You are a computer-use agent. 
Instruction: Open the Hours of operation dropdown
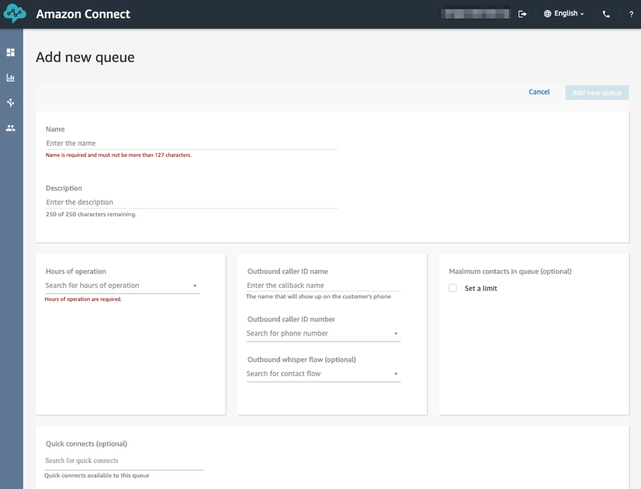[x=123, y=285]
